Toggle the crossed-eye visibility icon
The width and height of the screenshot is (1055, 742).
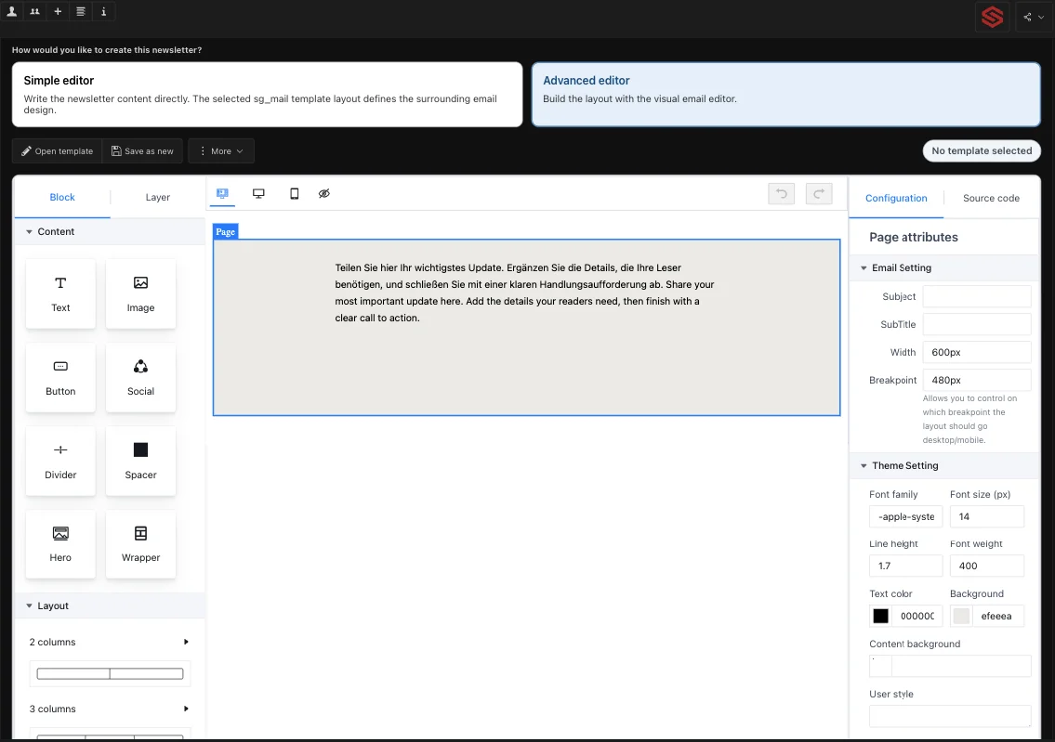[x=324, y=193]
